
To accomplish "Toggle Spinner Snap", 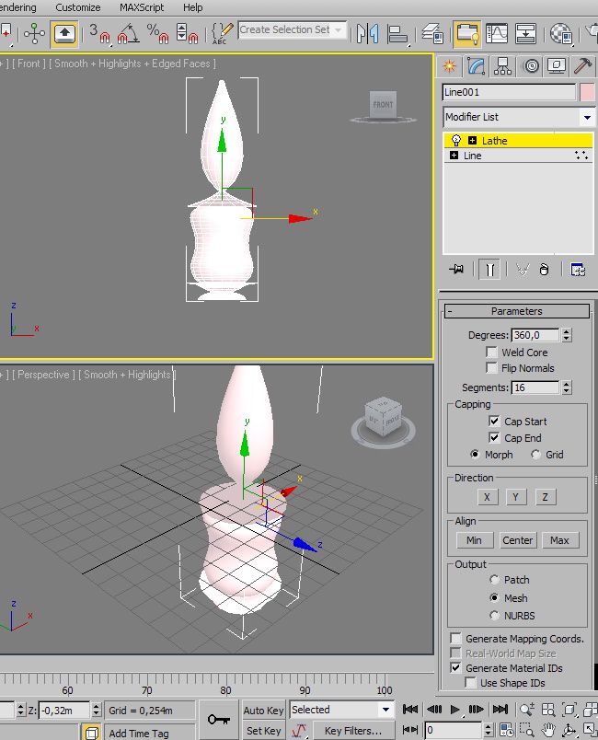I will pyautogui.click(x=186, y=33).
